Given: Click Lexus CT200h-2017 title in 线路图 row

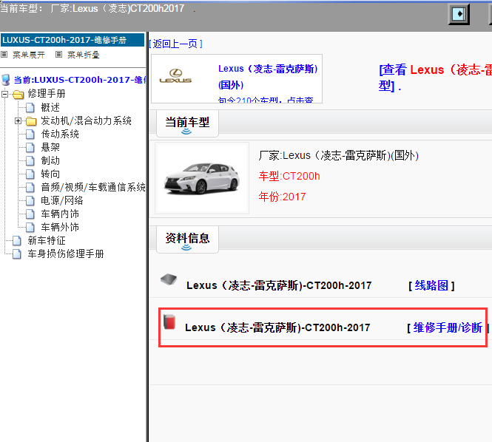Looking at the screenshot, I should pos(279,285).
